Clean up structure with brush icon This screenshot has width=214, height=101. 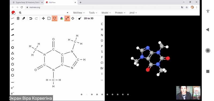coord(80,18)
